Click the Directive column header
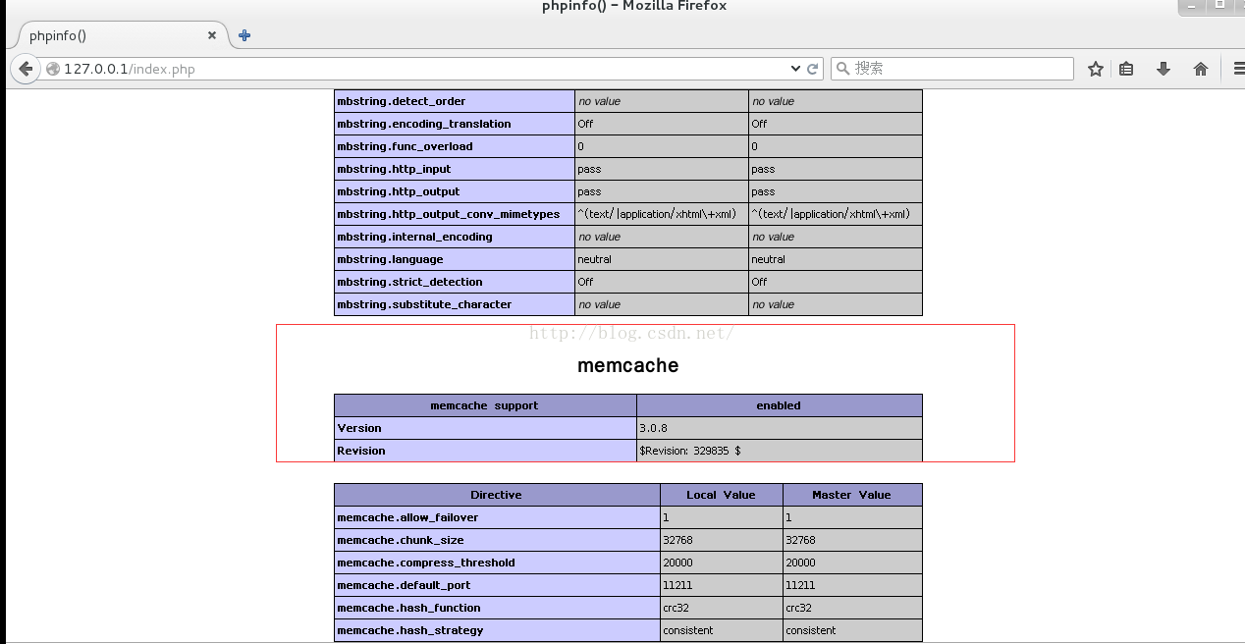Screen dimensions: 1245x644 coord(497,495)
